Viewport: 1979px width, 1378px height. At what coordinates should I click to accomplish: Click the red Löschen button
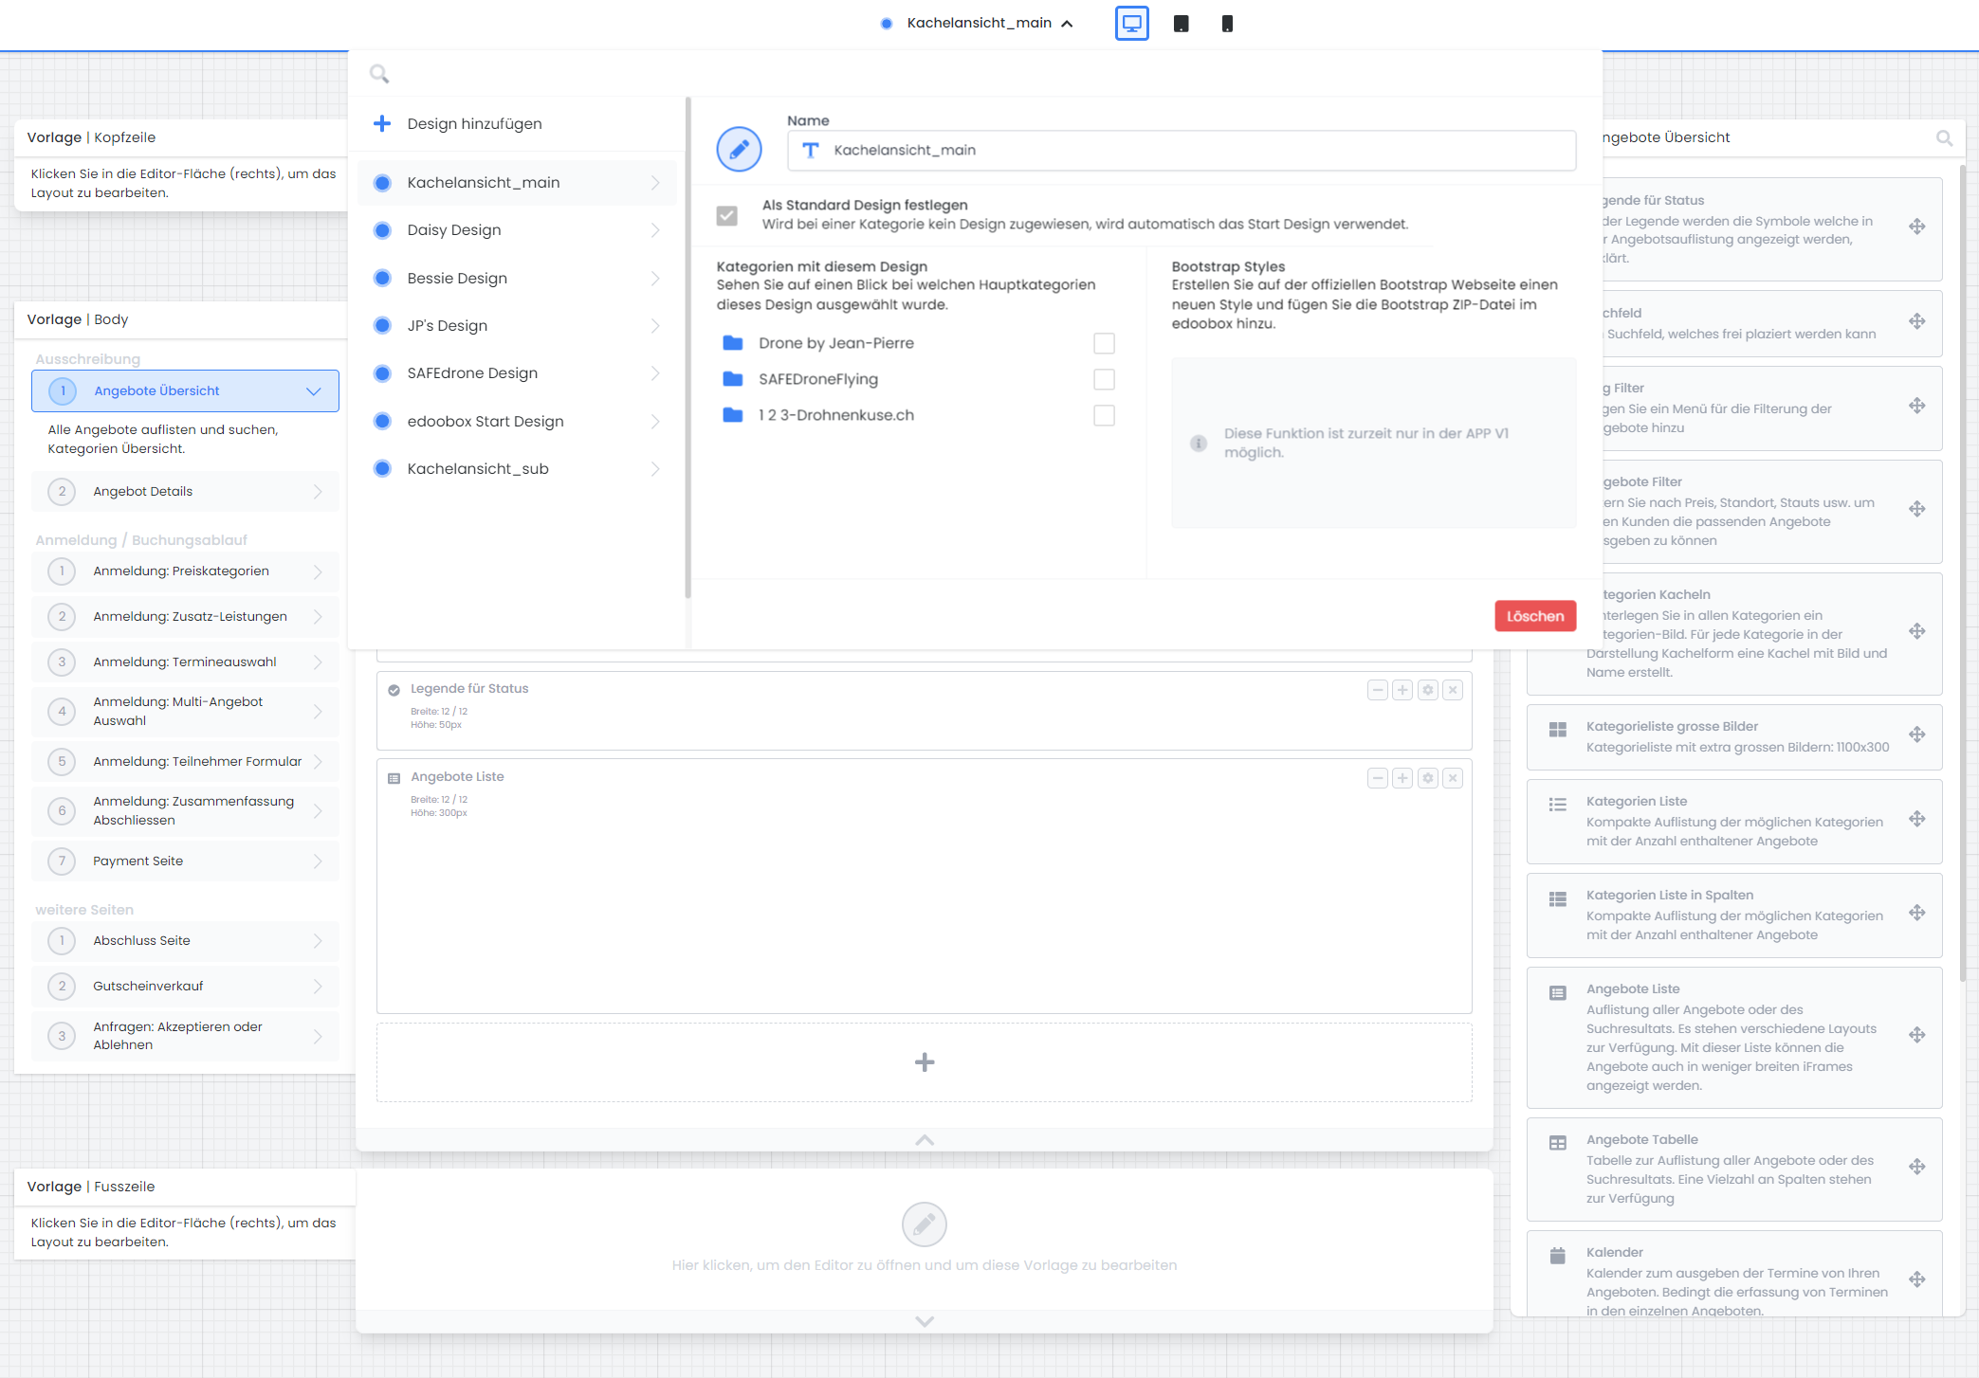tap(1534, 616)
